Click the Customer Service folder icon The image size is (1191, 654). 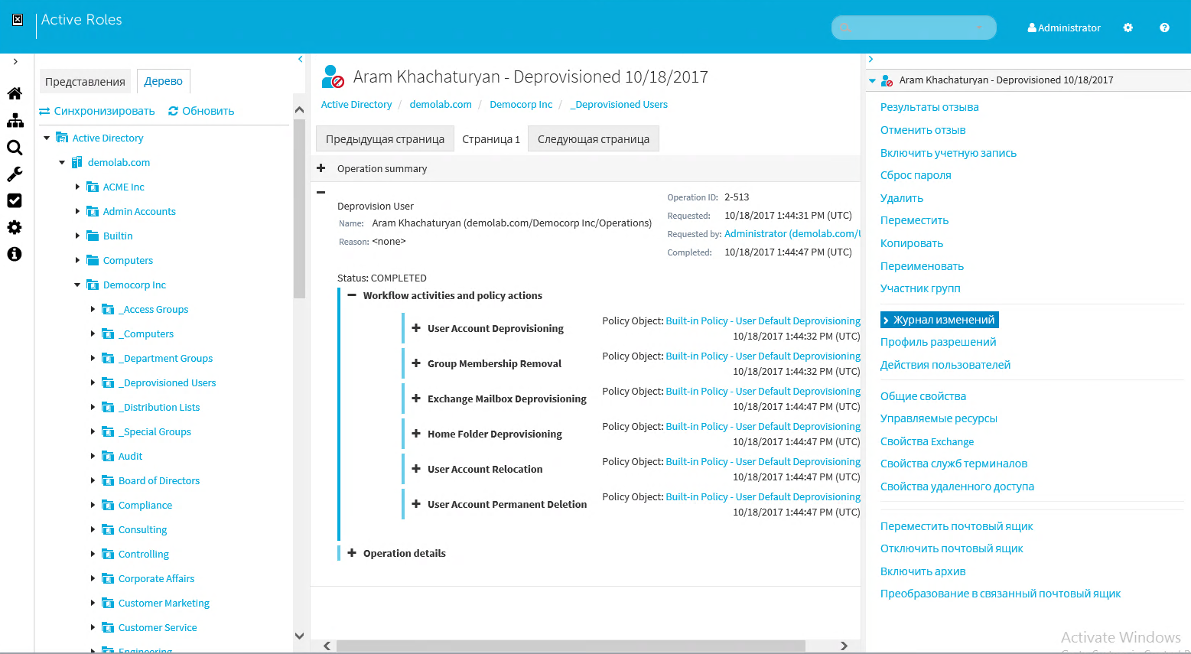tap(108, 627)
